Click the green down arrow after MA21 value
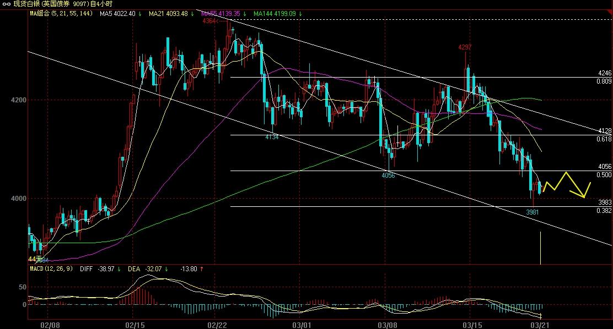Viewport: 613px width, 329px height. [192, 14]
